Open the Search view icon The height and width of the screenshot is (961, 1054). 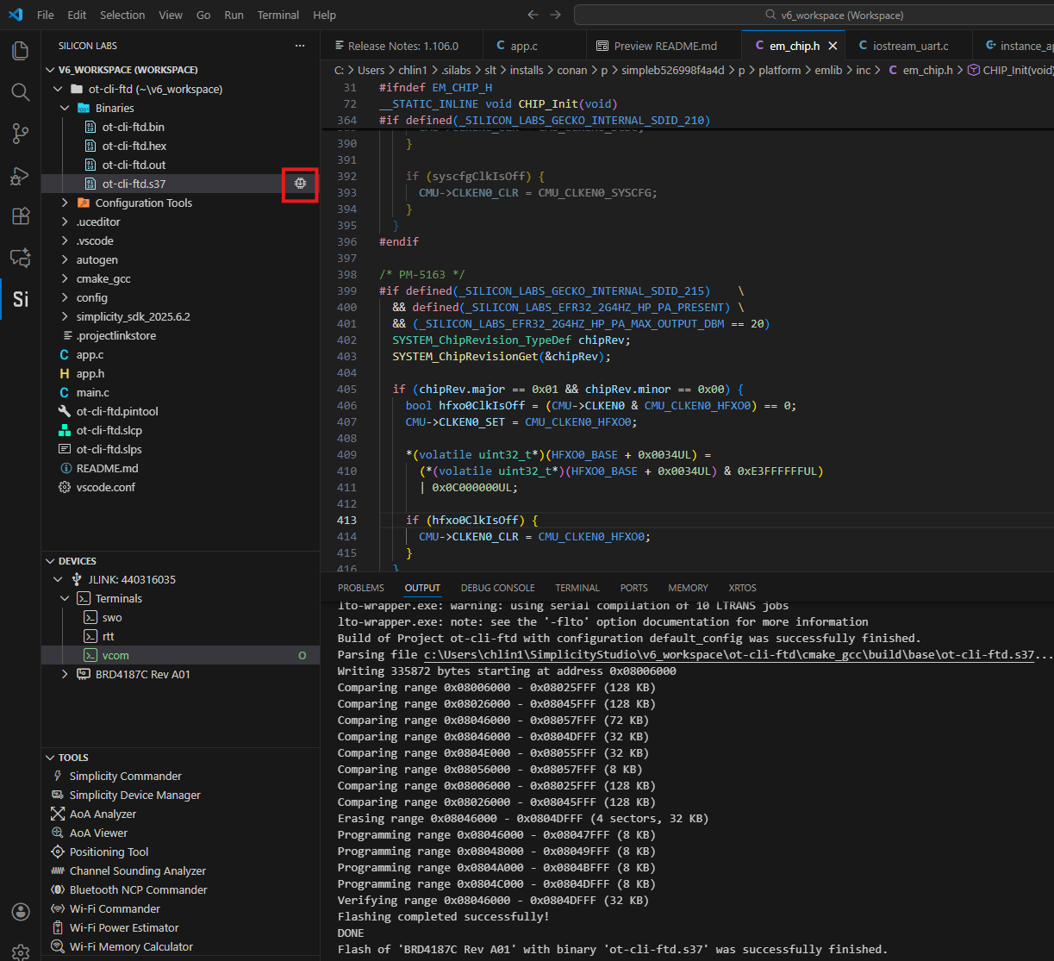point(20,92)
